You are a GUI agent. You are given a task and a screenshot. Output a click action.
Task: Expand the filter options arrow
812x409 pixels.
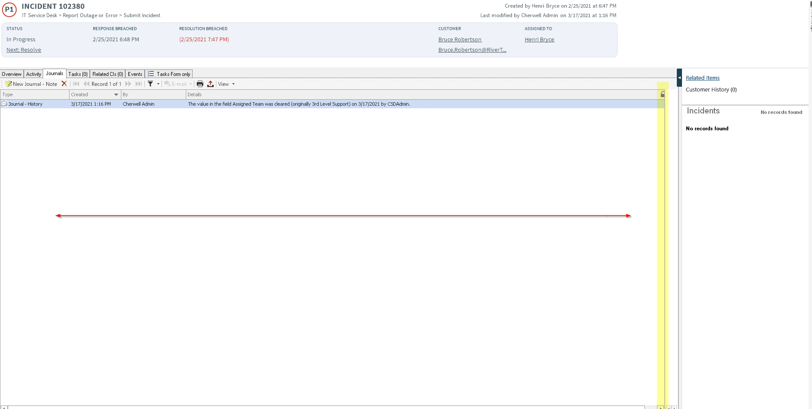tap(158, 84)
